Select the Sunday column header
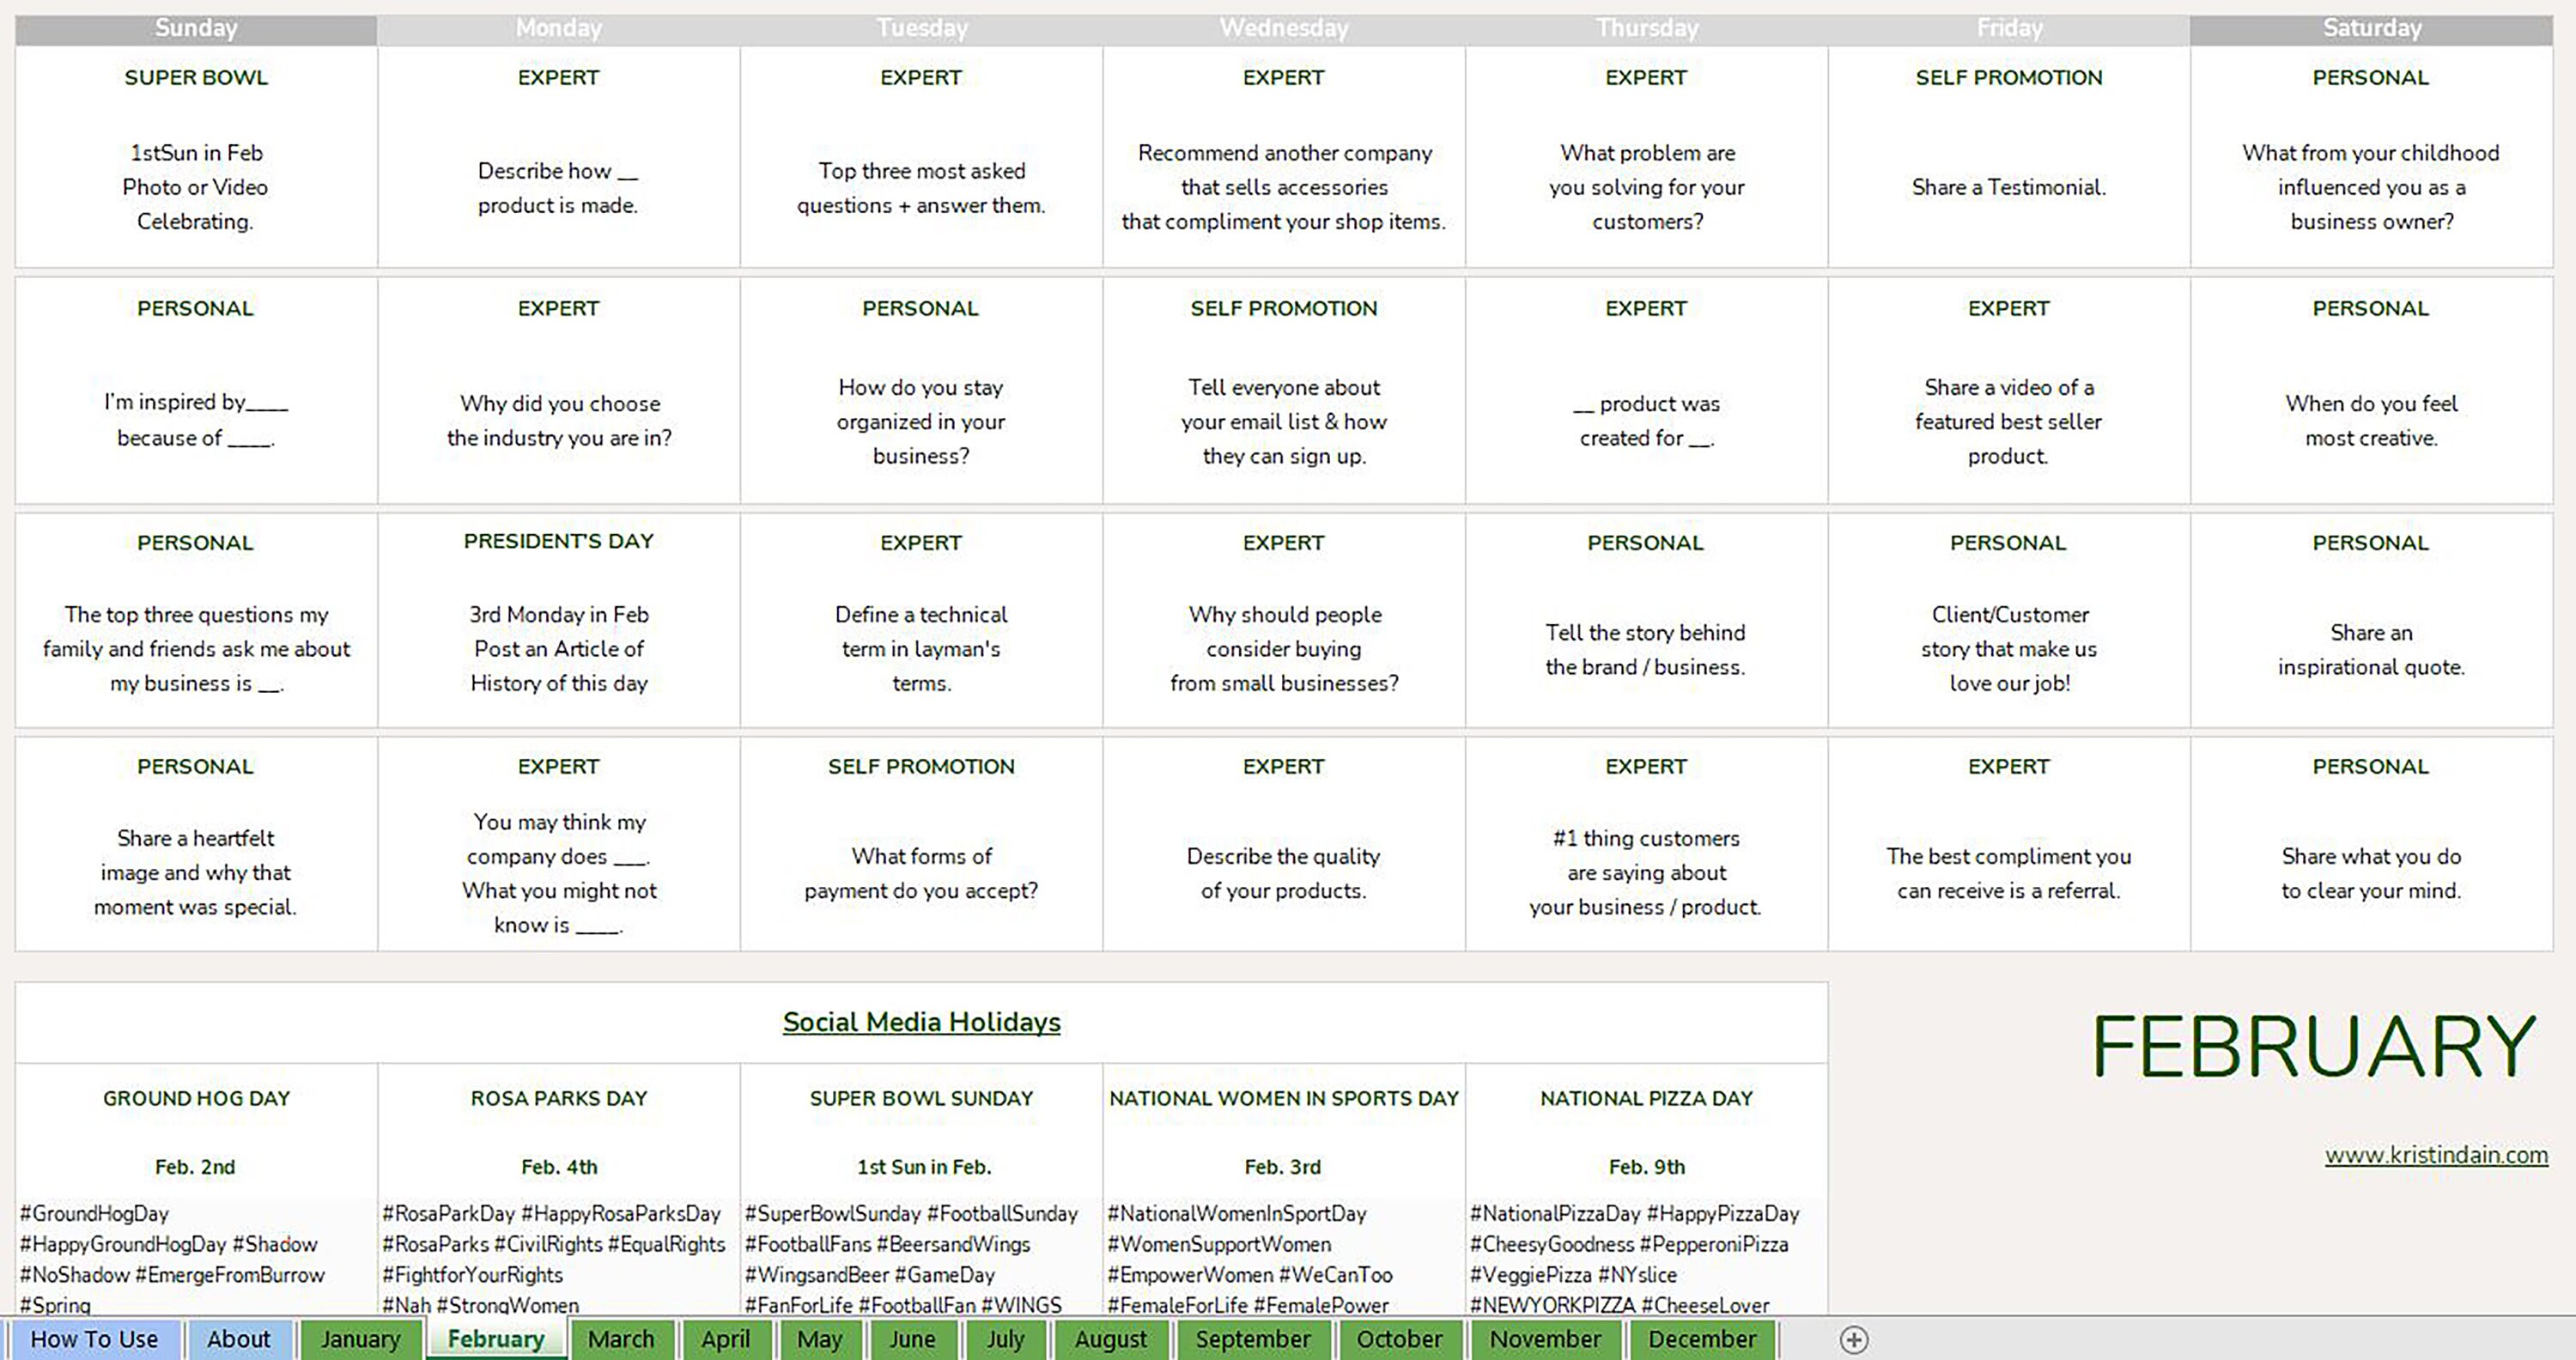 pyautogui.click(x=196, y=27)
